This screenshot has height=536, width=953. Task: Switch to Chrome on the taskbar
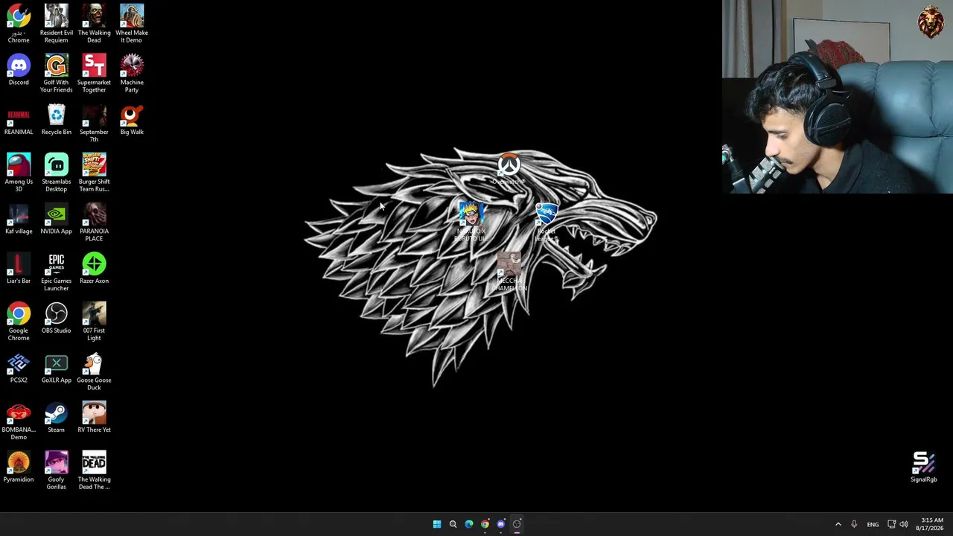(x=485, y=524)
